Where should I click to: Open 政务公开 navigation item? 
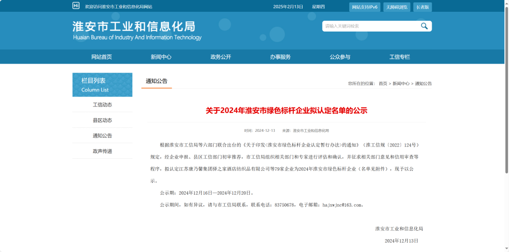pos(221,57)
